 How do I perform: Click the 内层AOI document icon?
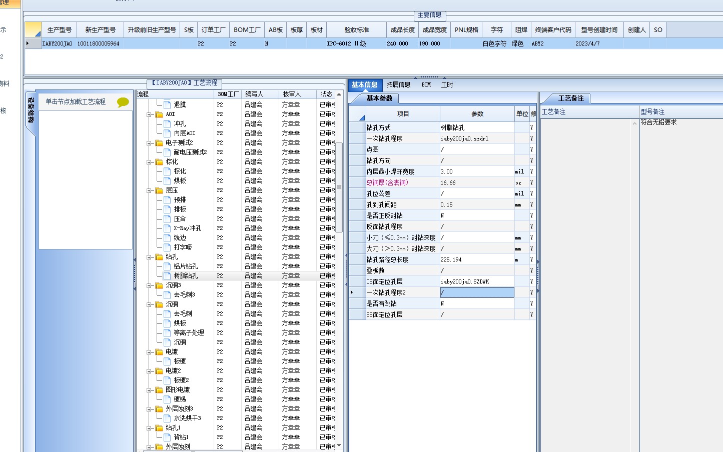(x=168, y=133)
